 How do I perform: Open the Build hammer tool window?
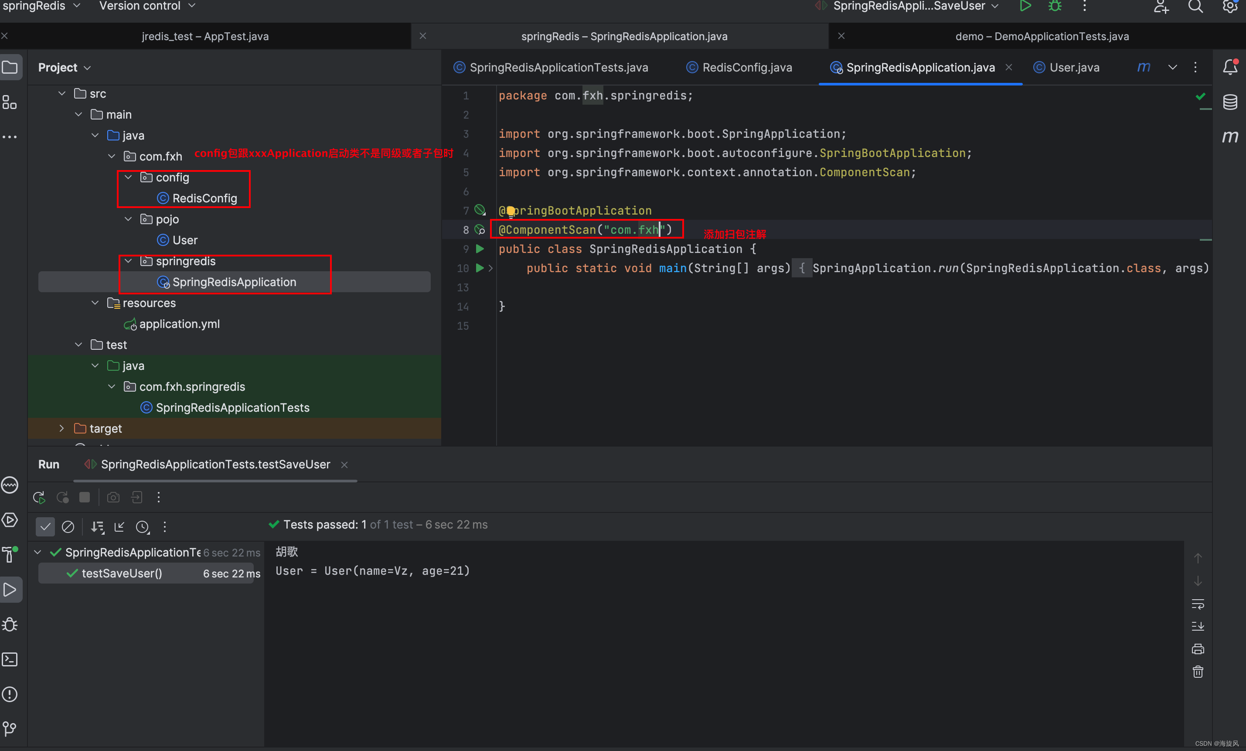coord(10,554)
